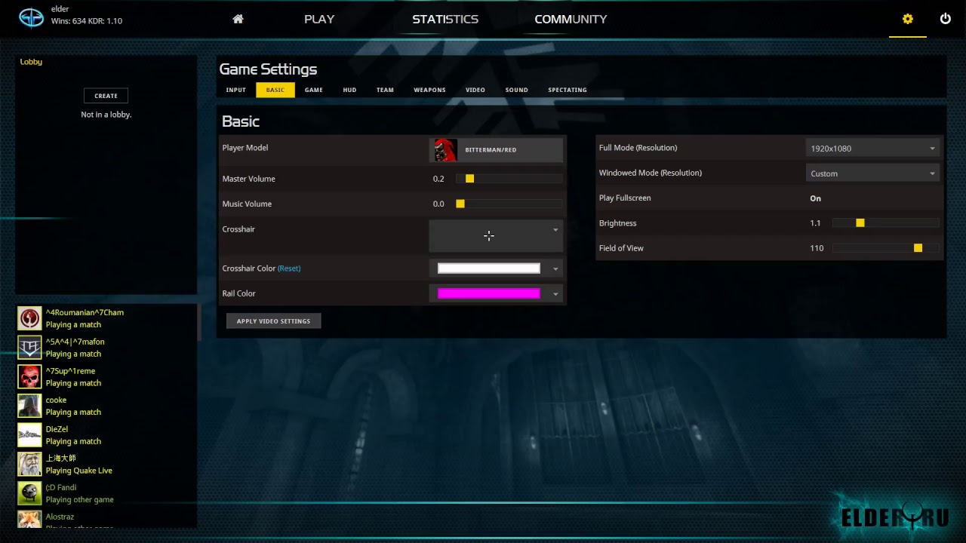Adjust the Master Volume slider

point(509,179)
